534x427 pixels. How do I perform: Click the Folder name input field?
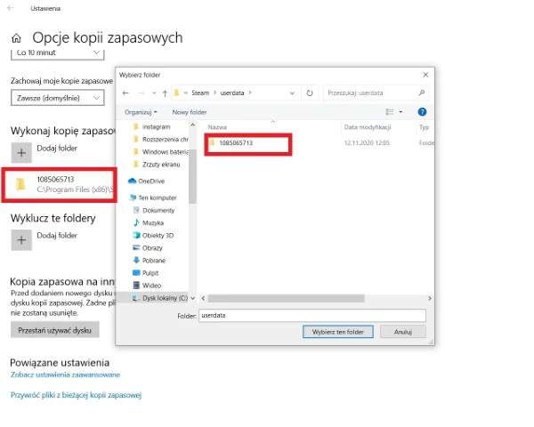(311, 315)
